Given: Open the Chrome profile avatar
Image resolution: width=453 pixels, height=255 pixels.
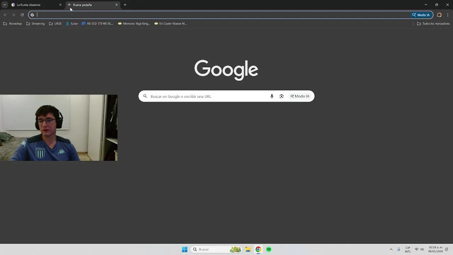Looking at the screenshot, I should (439, 15).
